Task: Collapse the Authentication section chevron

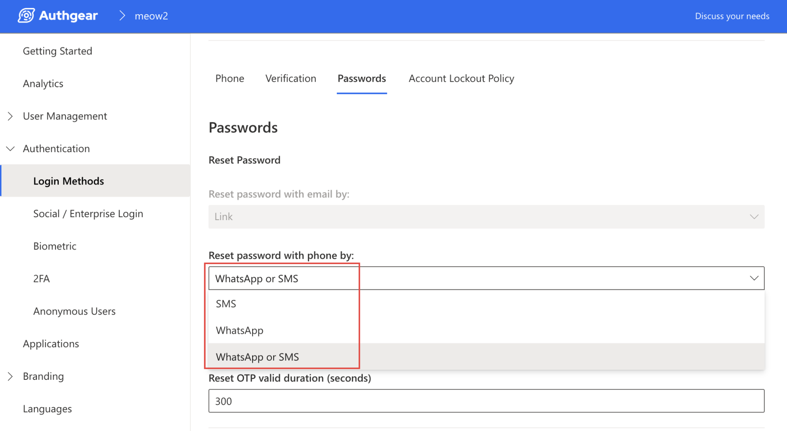Action: 10,148
